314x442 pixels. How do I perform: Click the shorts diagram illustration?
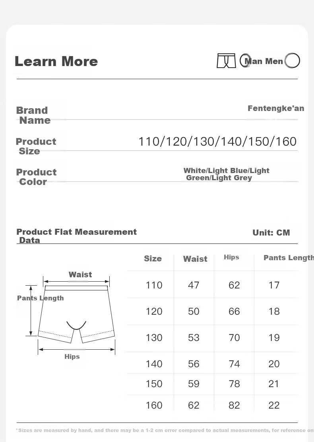click(76, 314)
